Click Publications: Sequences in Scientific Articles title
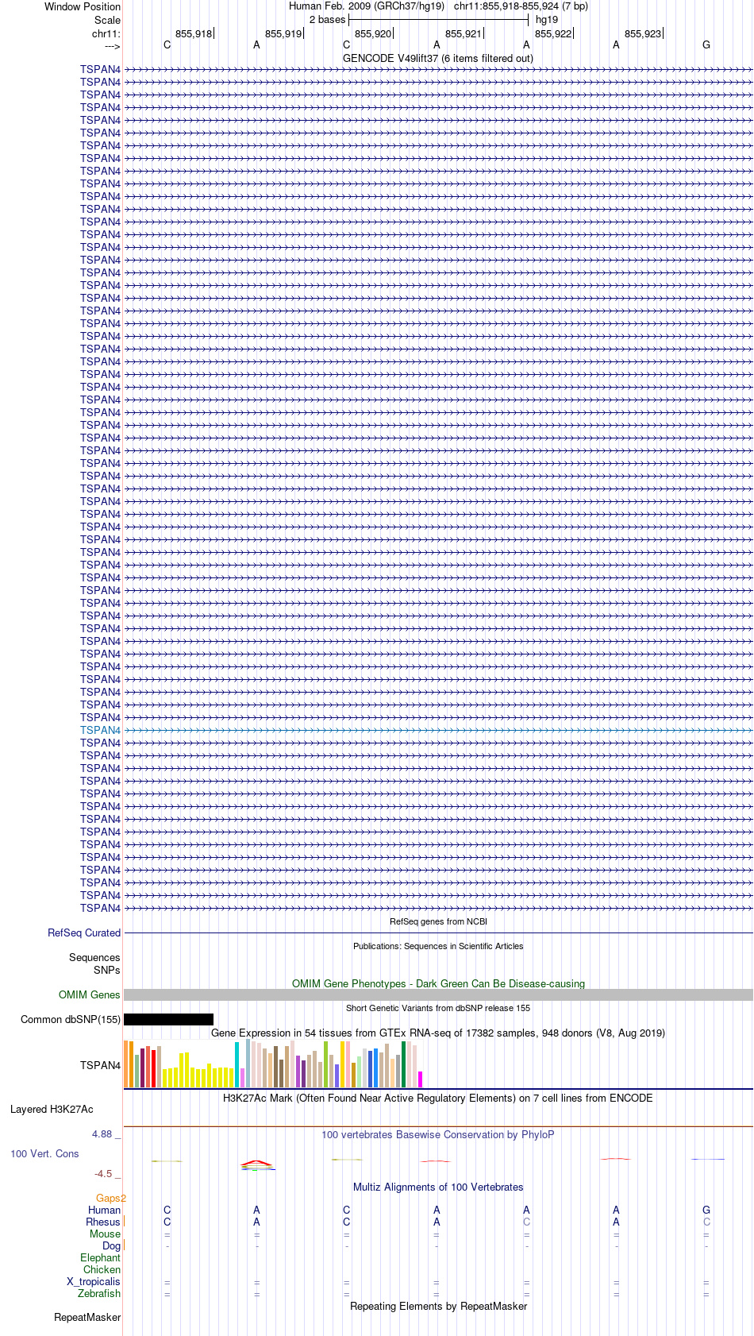Screen dimensions: 754x1336 [x=438, y=946]
